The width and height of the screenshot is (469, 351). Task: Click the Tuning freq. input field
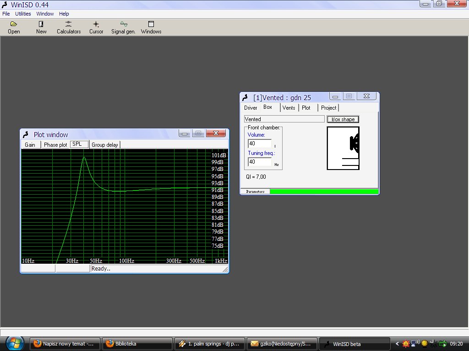tap(259, 162)
